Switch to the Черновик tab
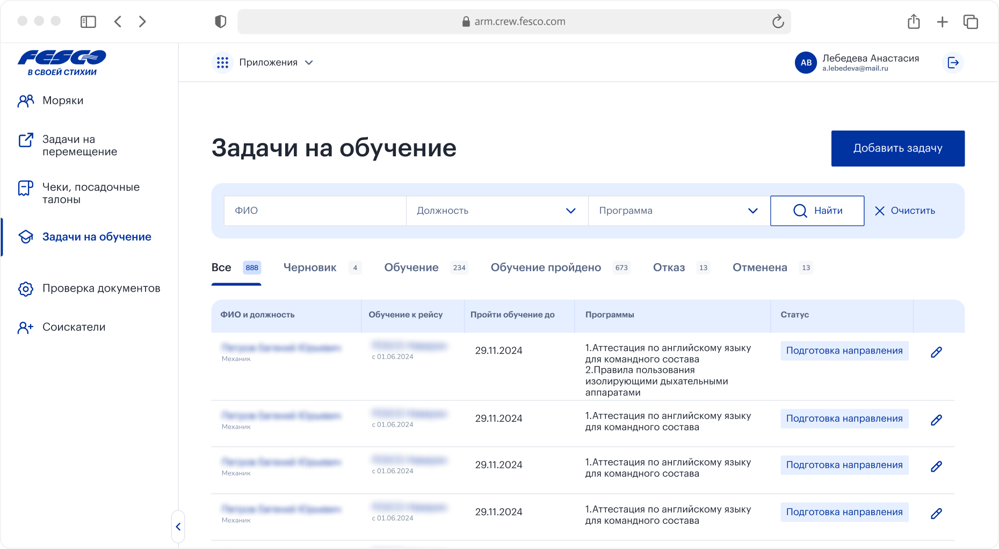 pyautogui.click(x=309, y=267)
